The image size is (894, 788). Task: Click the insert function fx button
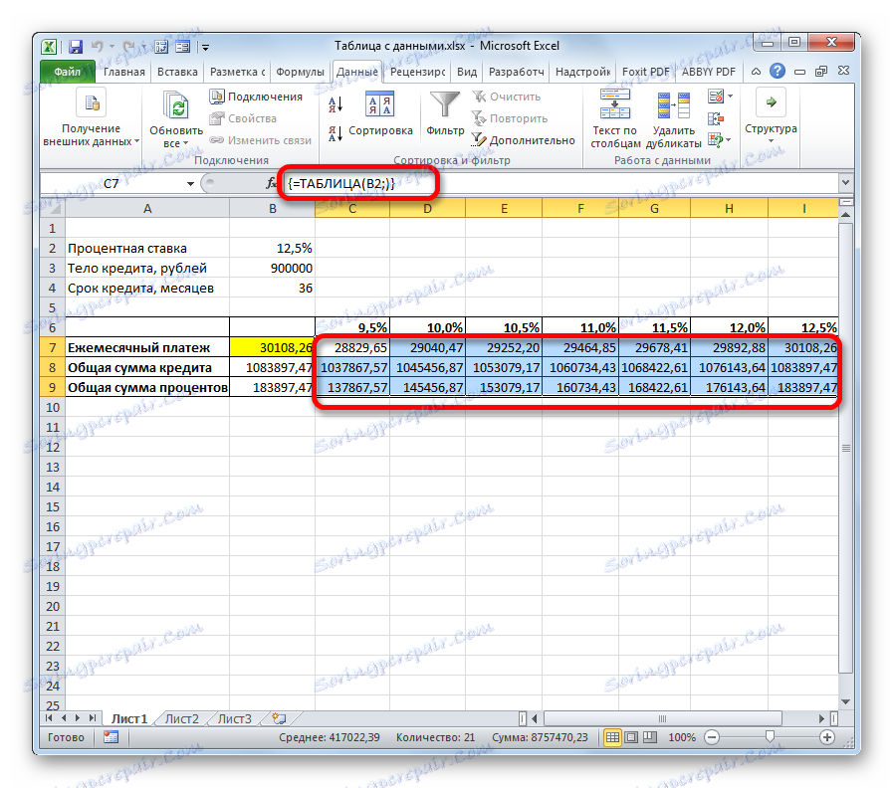272,183
